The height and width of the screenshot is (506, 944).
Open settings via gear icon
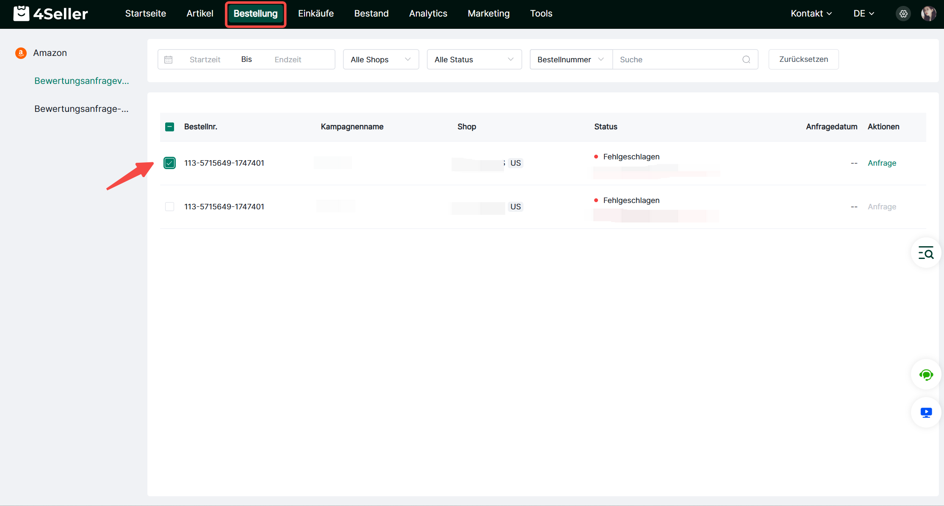[x=903, y=14]
